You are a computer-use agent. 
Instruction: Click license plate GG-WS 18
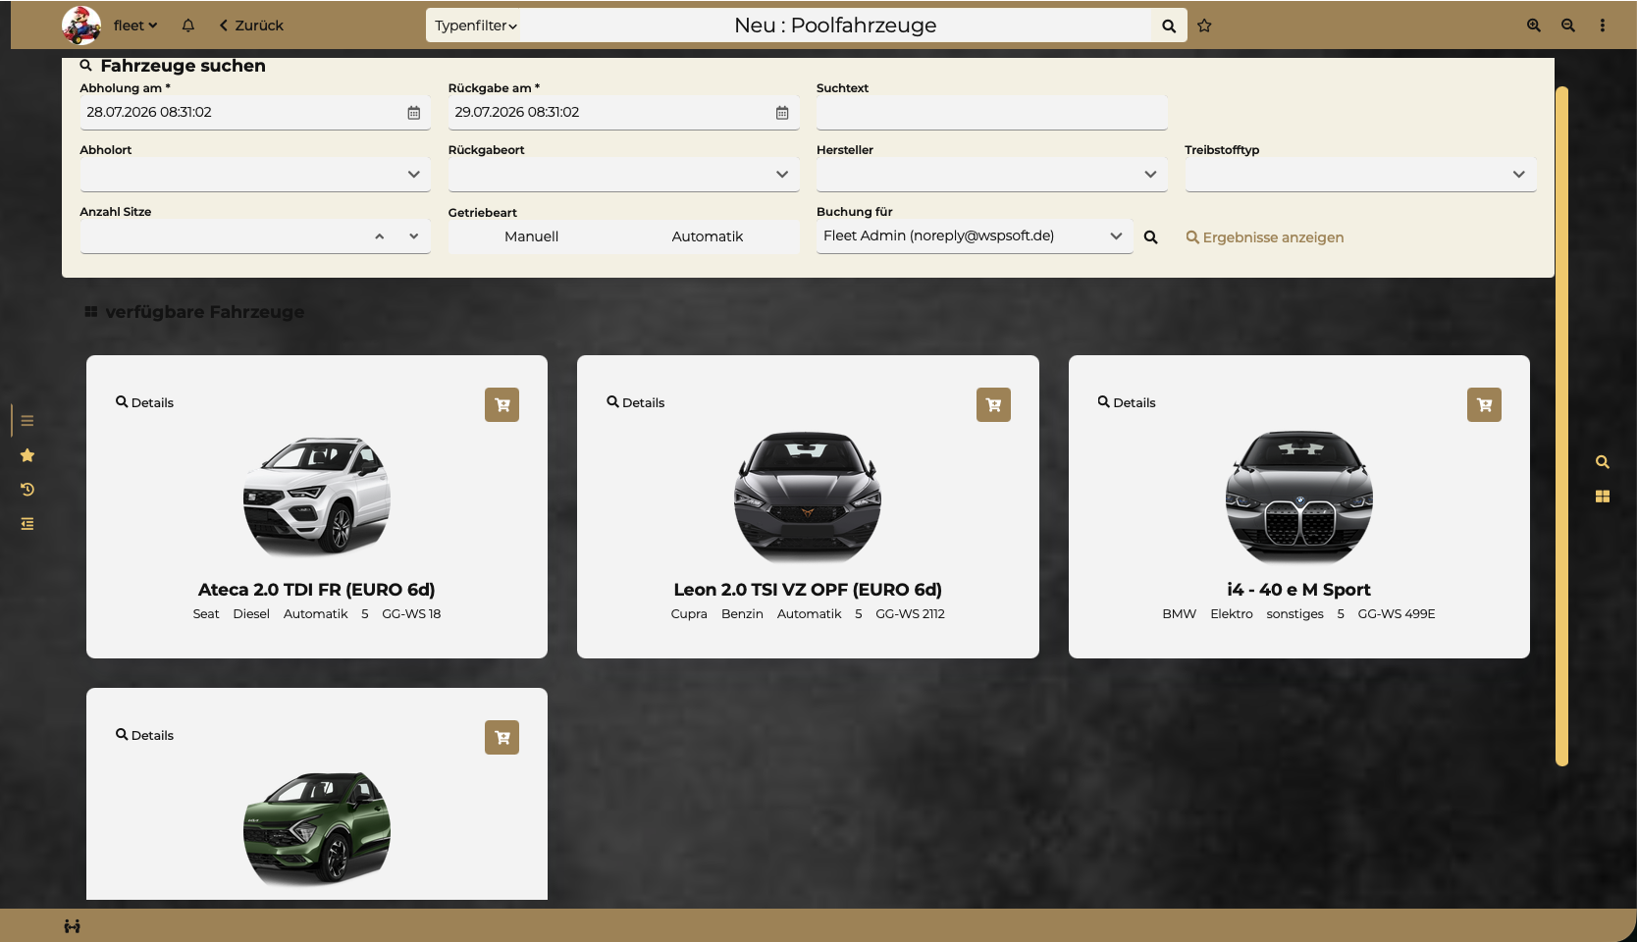[411, 614]
